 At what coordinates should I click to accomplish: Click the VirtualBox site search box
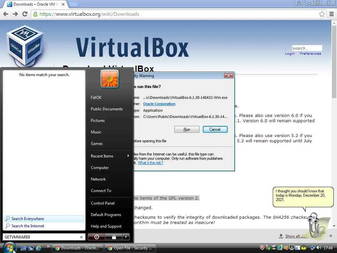click(x=307, y=48)
